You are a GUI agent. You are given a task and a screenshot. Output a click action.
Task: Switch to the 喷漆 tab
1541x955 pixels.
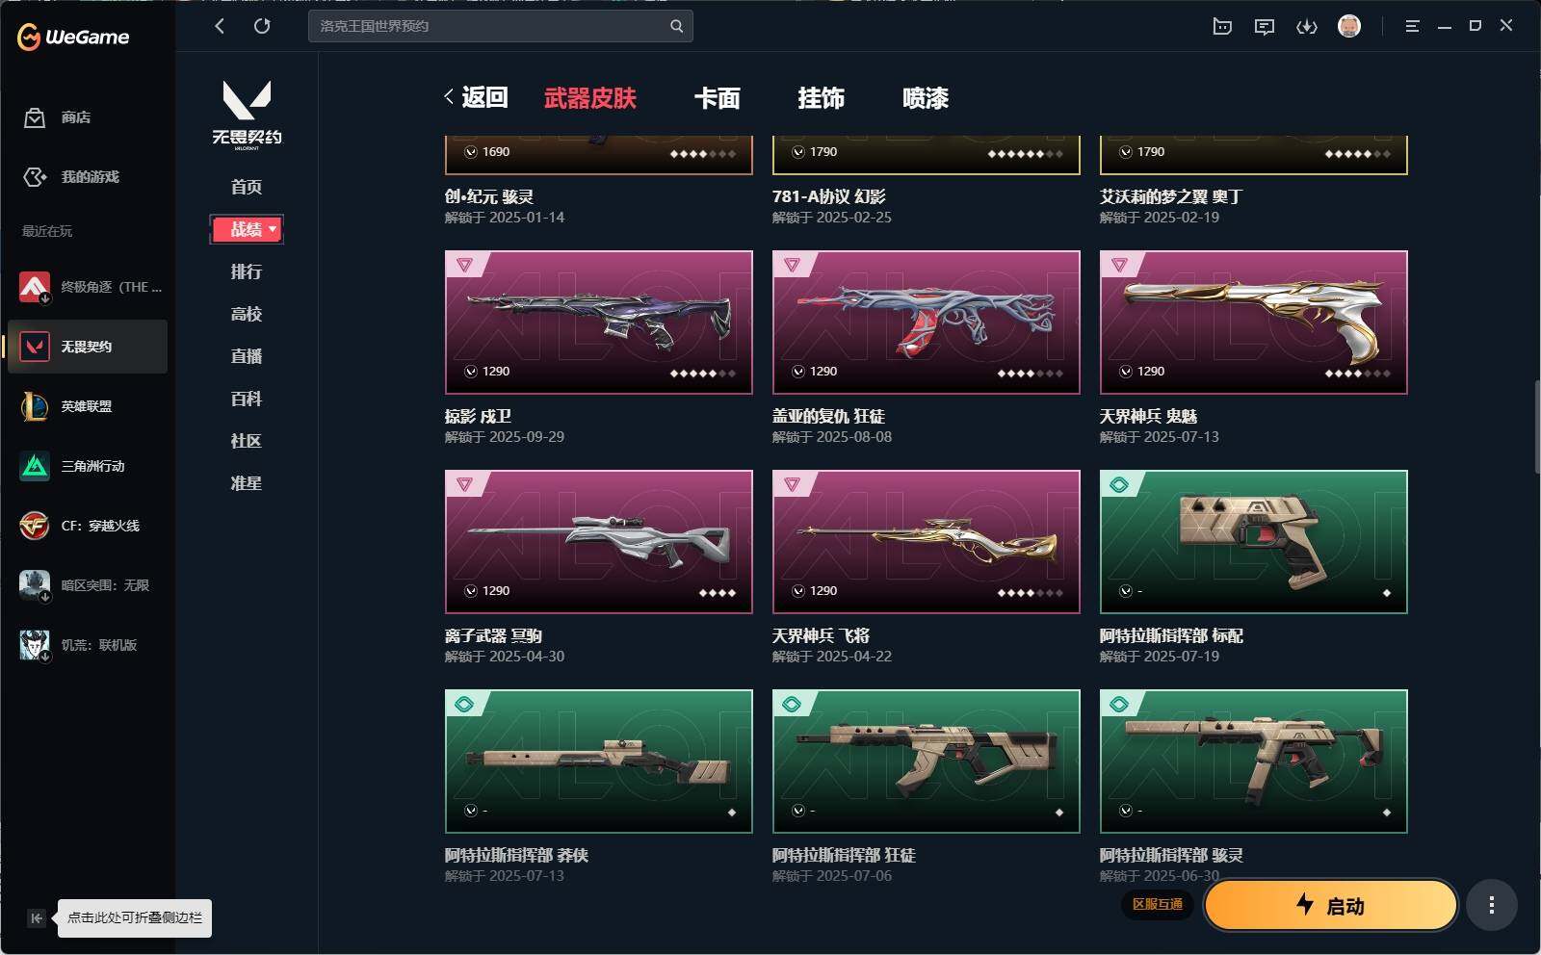click(x=926, y=98)
